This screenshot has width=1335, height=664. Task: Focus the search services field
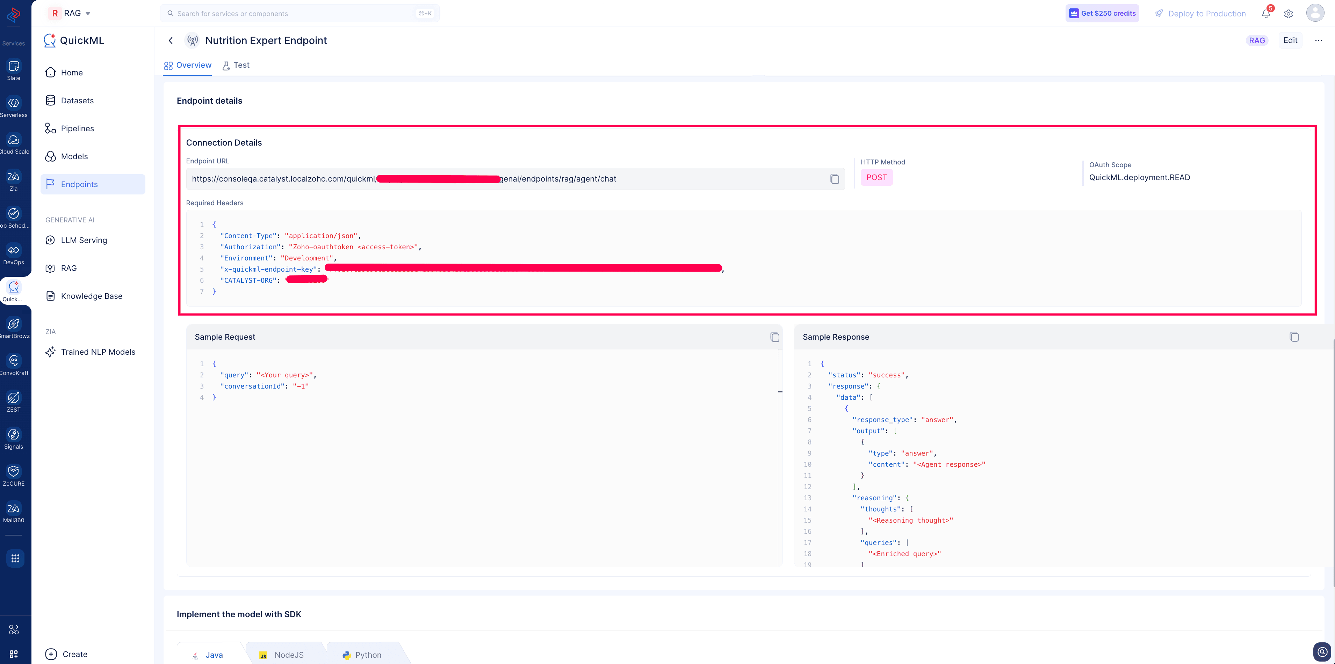(300, 14)
